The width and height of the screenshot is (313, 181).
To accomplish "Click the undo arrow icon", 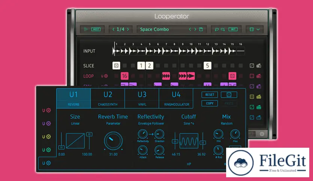I will (x=216, y=30).
